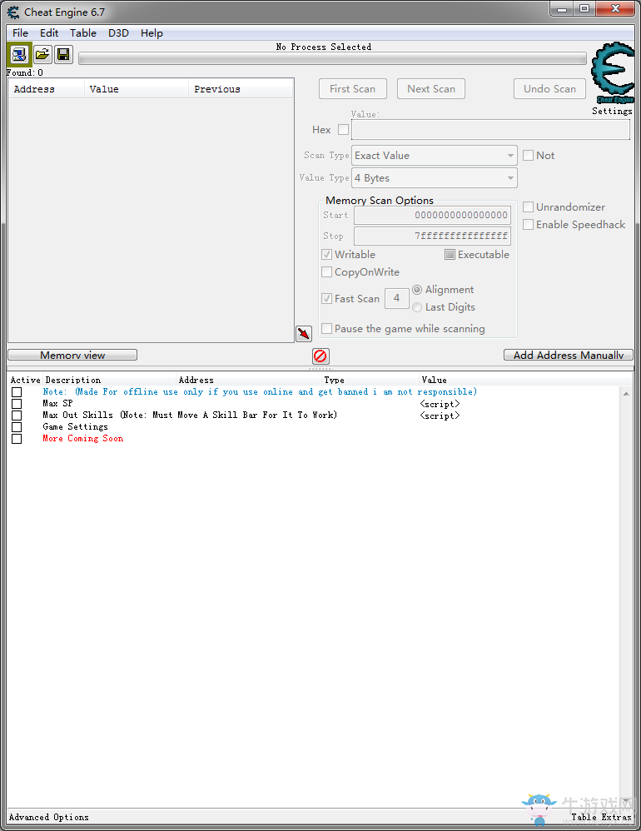Open the Value Type dropdown
The height and width of the screenshot is (831, 641).
point(435,177)
